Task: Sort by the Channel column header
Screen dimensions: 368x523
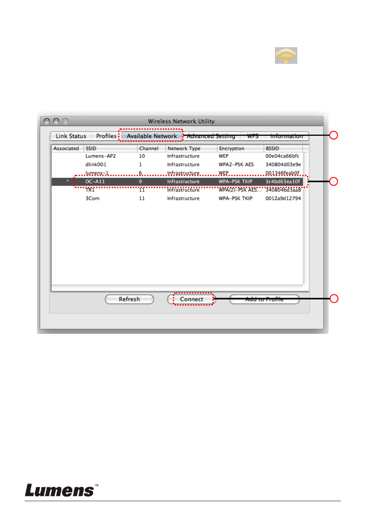Action: [x=151, y=149]
